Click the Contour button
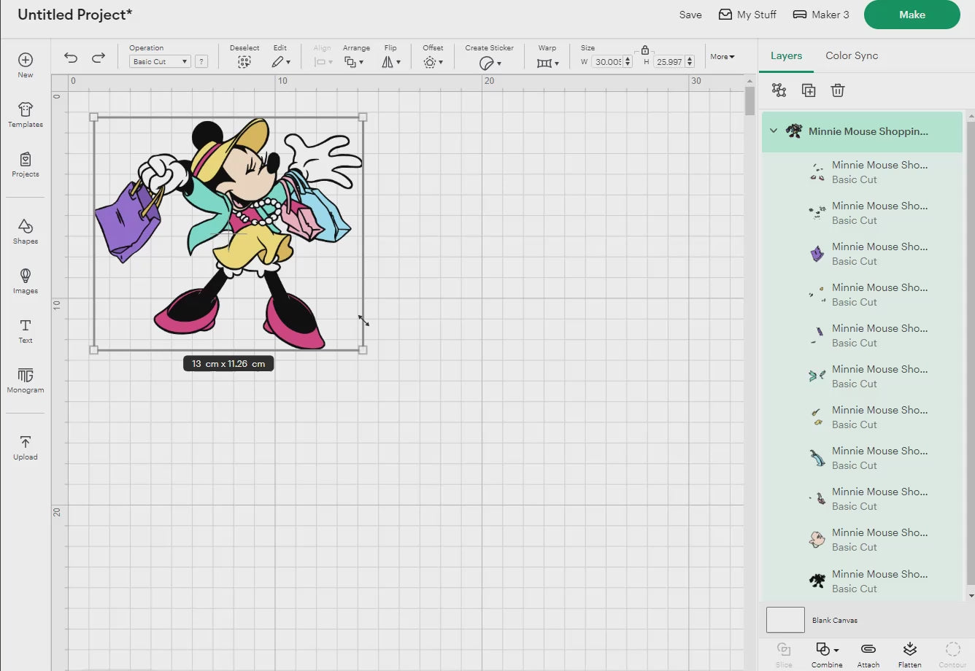This screenshot has width=975, height=671. click(952, 654)
